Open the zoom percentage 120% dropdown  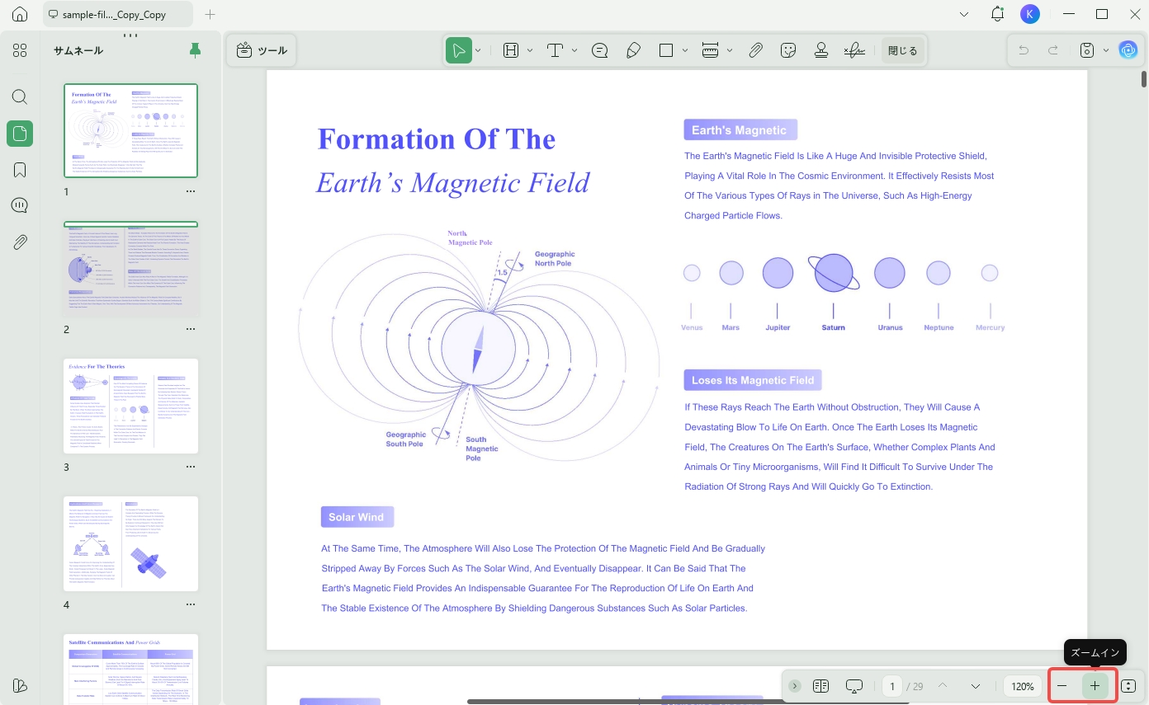pyautogui.click(x=1023, y=686)
